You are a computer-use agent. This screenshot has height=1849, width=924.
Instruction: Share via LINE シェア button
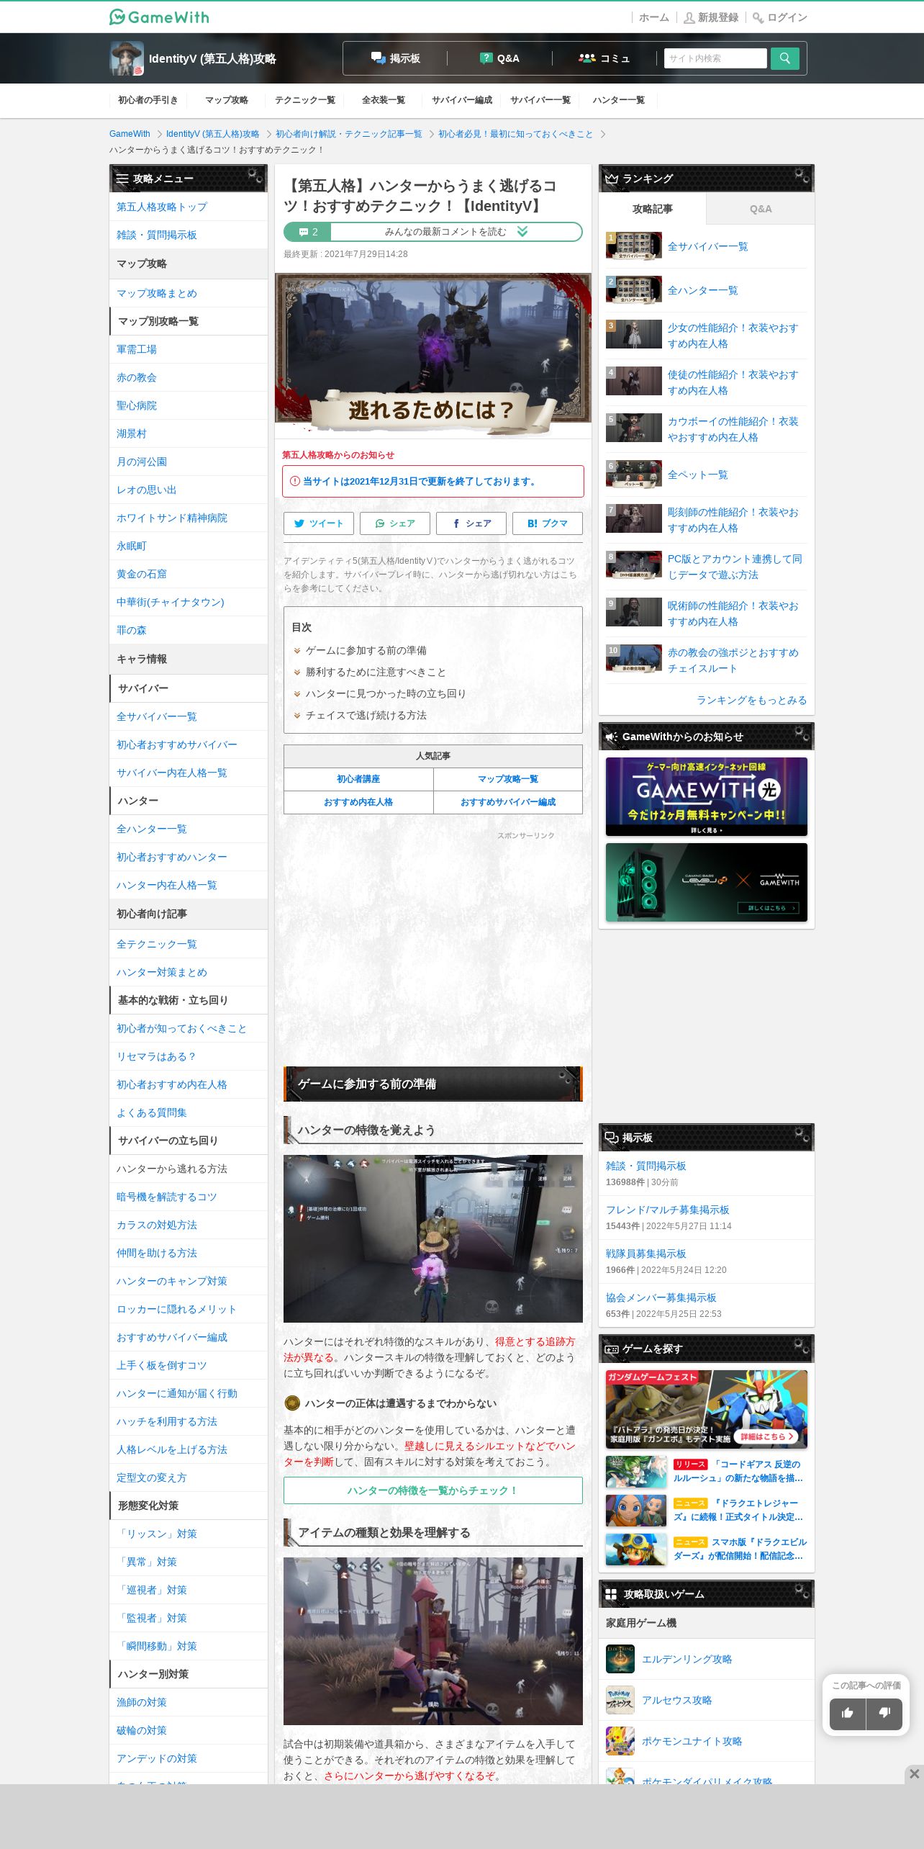(395, 523)
